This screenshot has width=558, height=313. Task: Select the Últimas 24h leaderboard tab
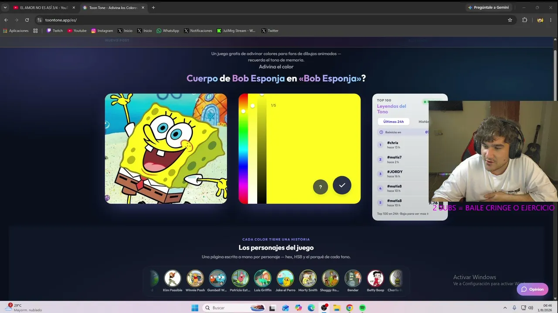tap(394, 122)
